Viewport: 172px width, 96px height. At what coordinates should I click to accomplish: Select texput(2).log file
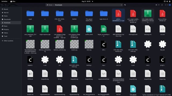tap(133, 75)
